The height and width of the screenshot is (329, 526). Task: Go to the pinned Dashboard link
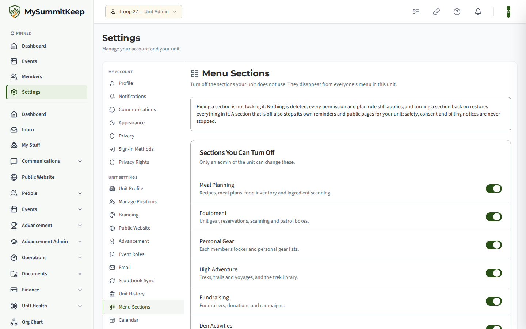coord(46,46)
